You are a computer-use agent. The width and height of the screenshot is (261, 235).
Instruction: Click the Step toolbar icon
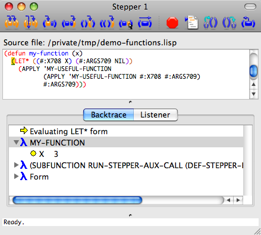12,22
